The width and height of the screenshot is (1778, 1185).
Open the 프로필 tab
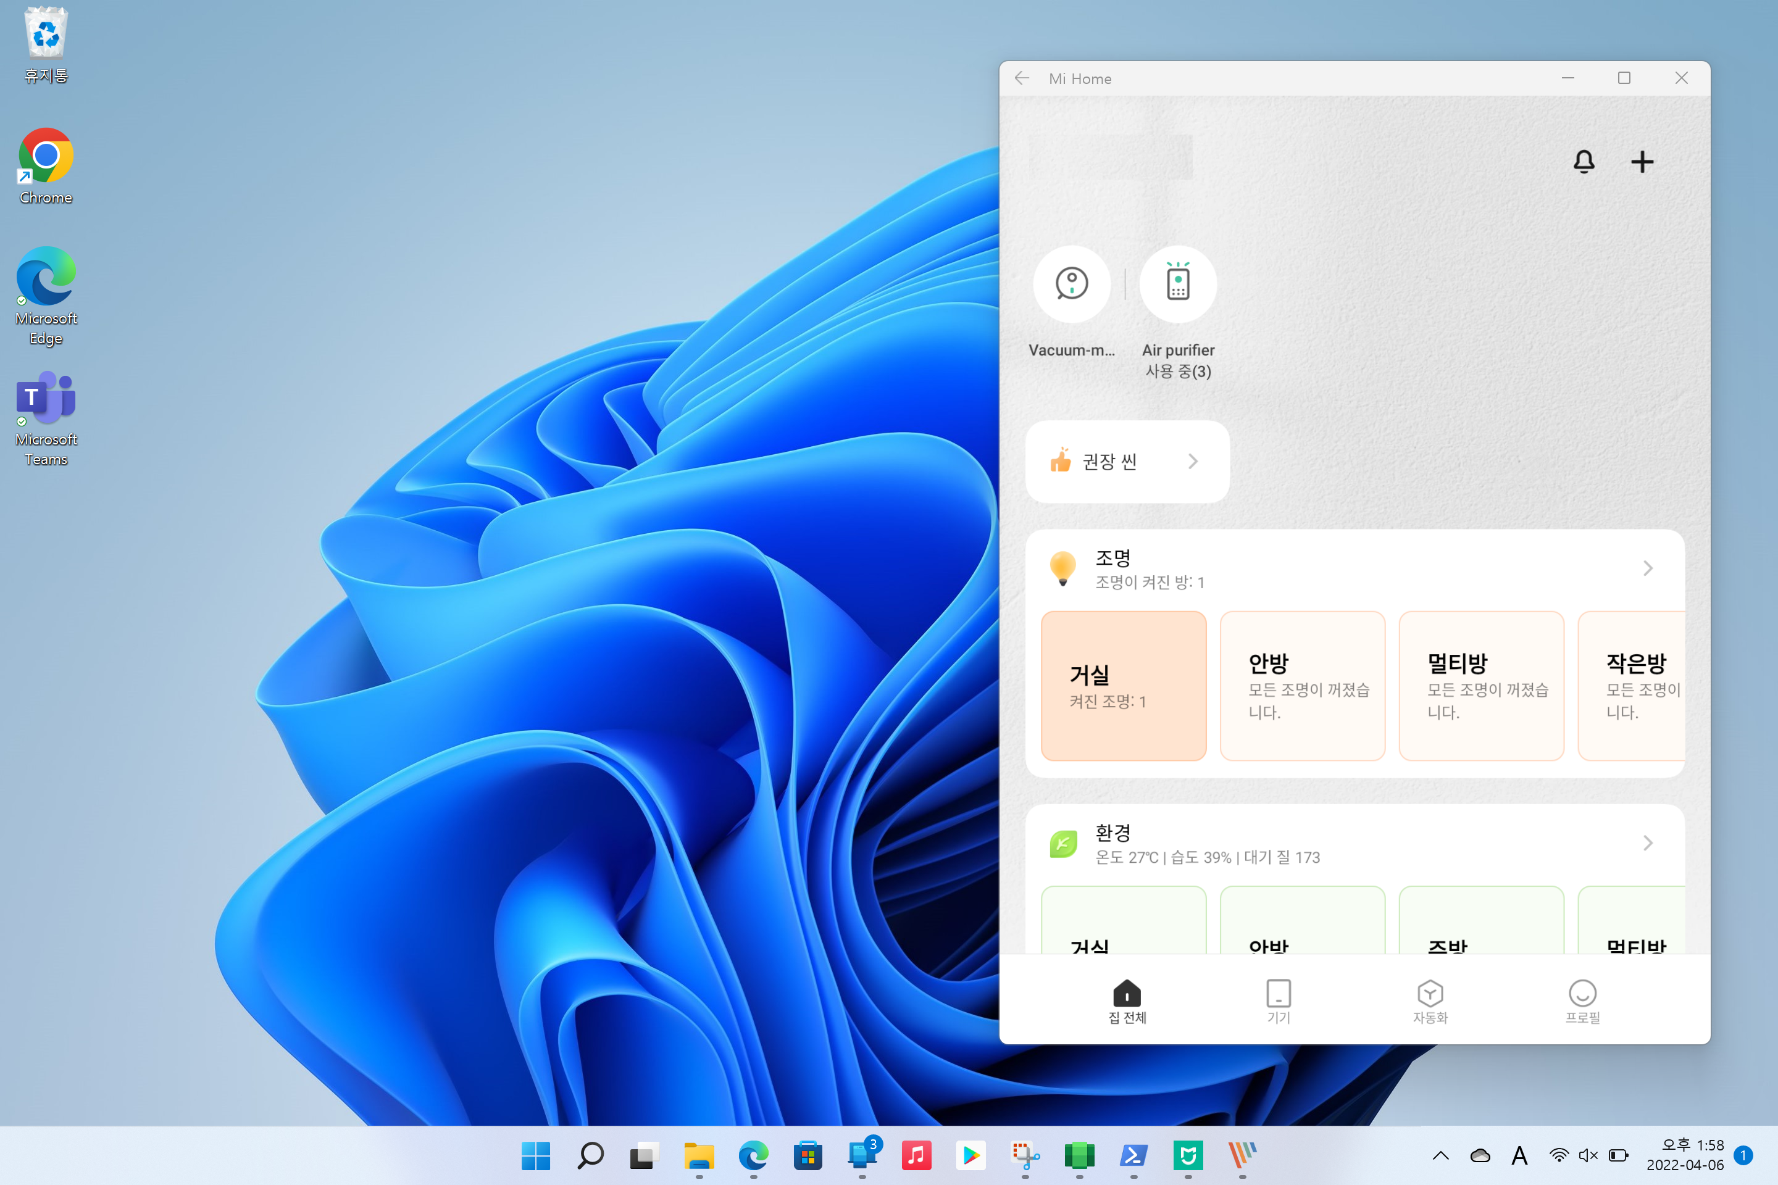[x=1582, y=1001]
